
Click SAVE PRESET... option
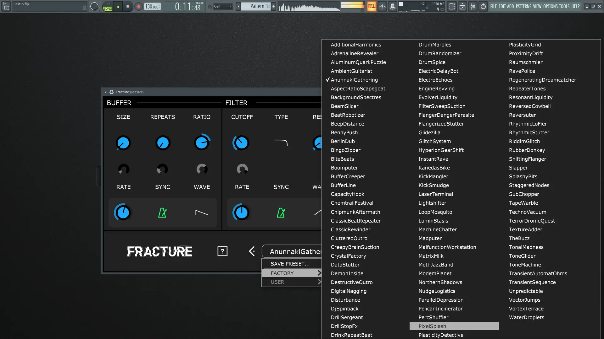click(x=290, y=264)
